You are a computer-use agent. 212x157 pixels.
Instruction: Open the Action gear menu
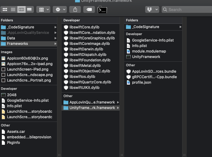coord(60,9)
